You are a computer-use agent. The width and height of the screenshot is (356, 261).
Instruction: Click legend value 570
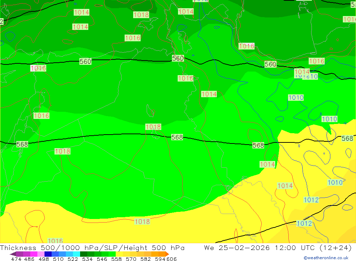pyautogui.click(x=131, y=259)
